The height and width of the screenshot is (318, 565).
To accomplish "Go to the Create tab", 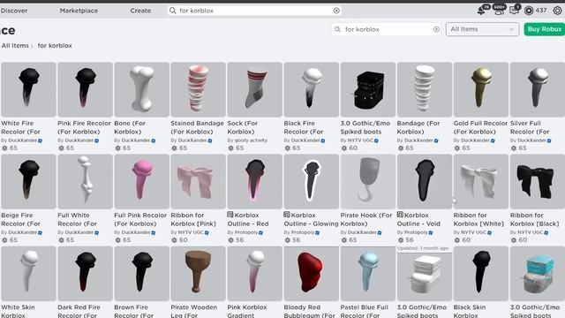I will (x=140, y=11).
